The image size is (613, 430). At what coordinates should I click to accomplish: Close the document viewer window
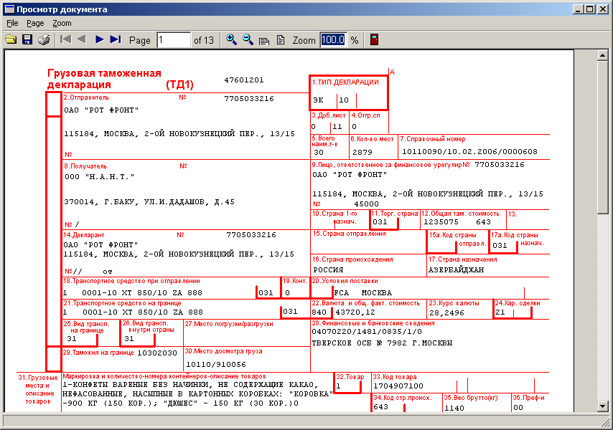coord(602,9)
